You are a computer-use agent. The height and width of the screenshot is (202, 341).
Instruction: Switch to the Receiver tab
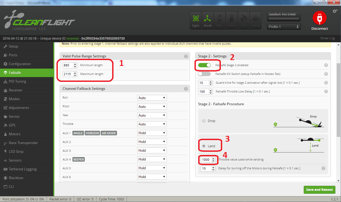(16, 90)
